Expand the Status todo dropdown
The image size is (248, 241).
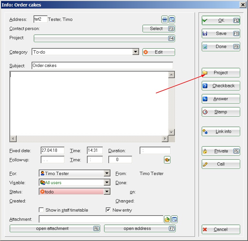point(107,192)
